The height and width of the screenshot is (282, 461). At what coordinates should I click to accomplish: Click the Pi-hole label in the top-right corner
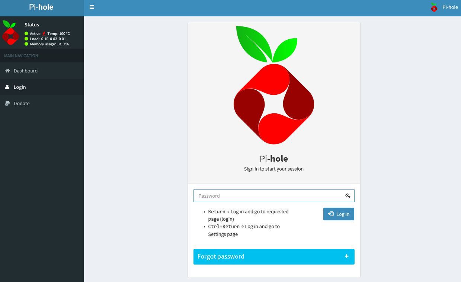point(450,7)
